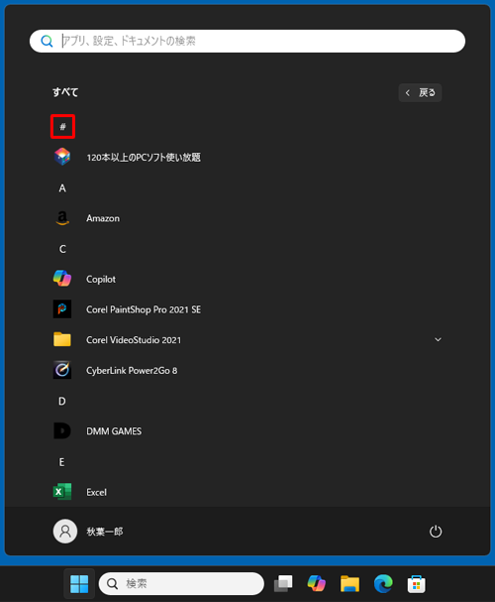Click the Corel VideoStudio 2021 folder icon
The width and height of the screenshot is (495, 602).
point(62,340)
